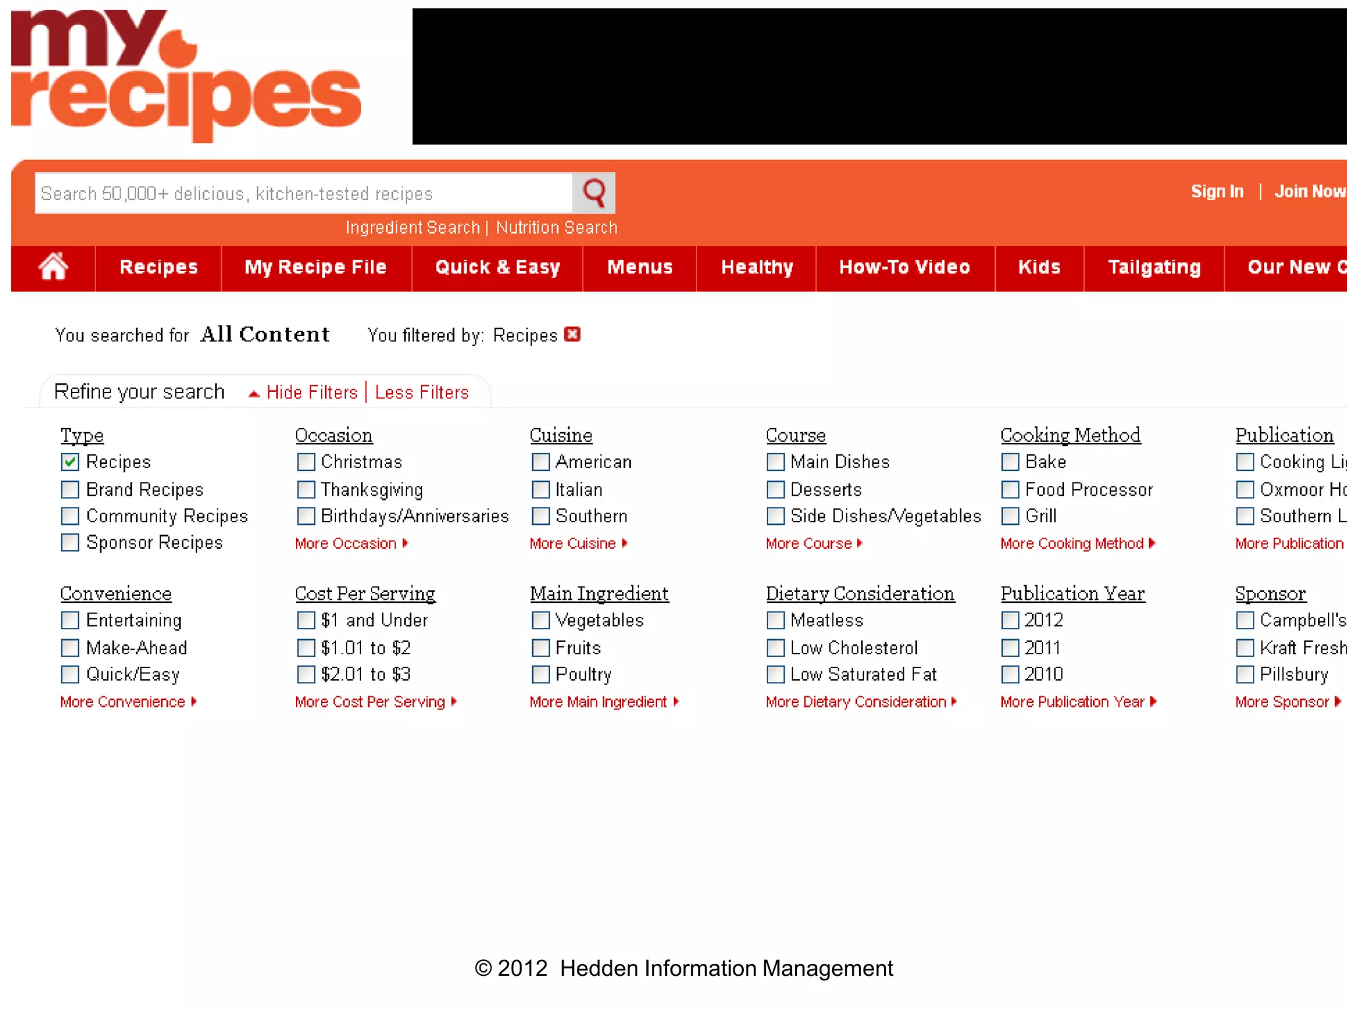1347x1010 pixels.
Task: Enable the Christmas occasion filter
Action: pos(306,462)
